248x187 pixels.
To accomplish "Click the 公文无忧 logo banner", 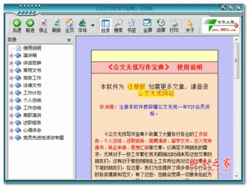I will point(220,25).
